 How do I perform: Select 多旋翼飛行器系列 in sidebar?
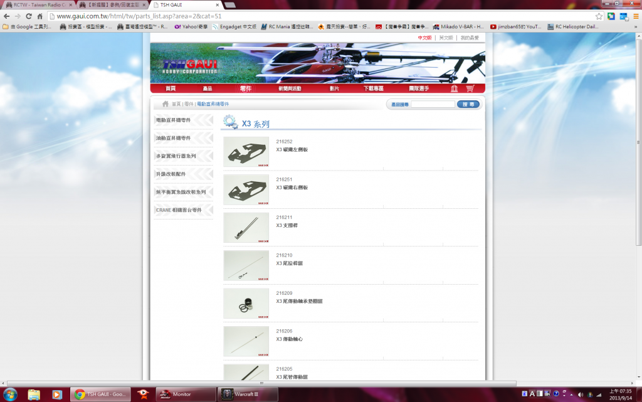pos(184,156)
